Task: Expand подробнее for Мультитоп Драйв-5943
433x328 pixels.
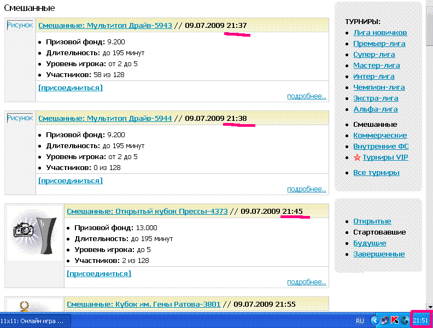Action: 306,97
